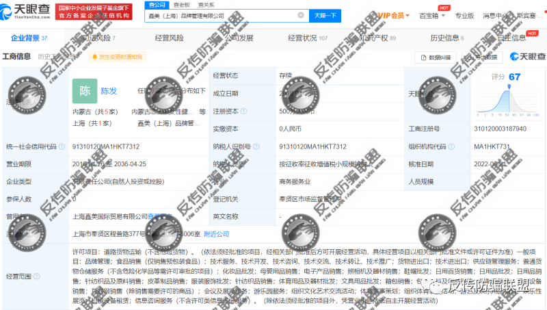Click the help icon next to 组织机构代码
Screen dimensions: 547x310
tap(451, 146)
